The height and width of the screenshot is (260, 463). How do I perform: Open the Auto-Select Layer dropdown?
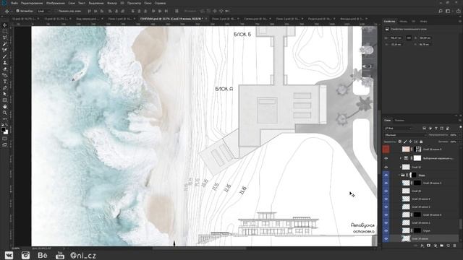pos(44,11)
